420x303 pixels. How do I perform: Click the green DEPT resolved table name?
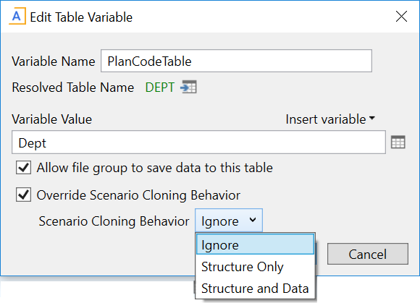(x=160, y=88)
